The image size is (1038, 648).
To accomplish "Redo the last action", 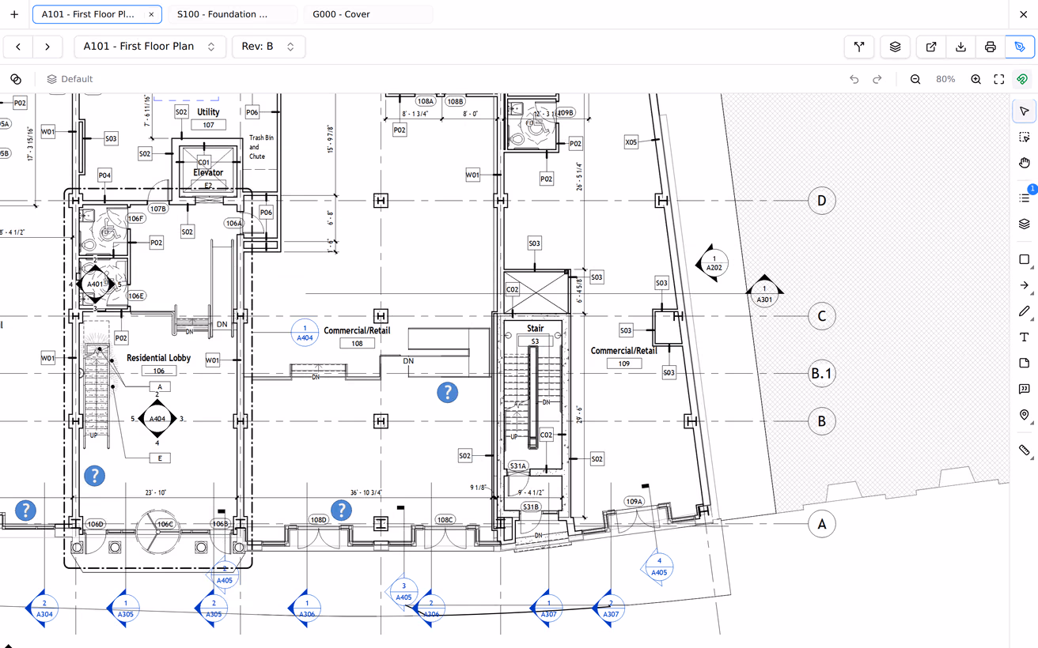I will pyautogui.click(x=877, y=79).
